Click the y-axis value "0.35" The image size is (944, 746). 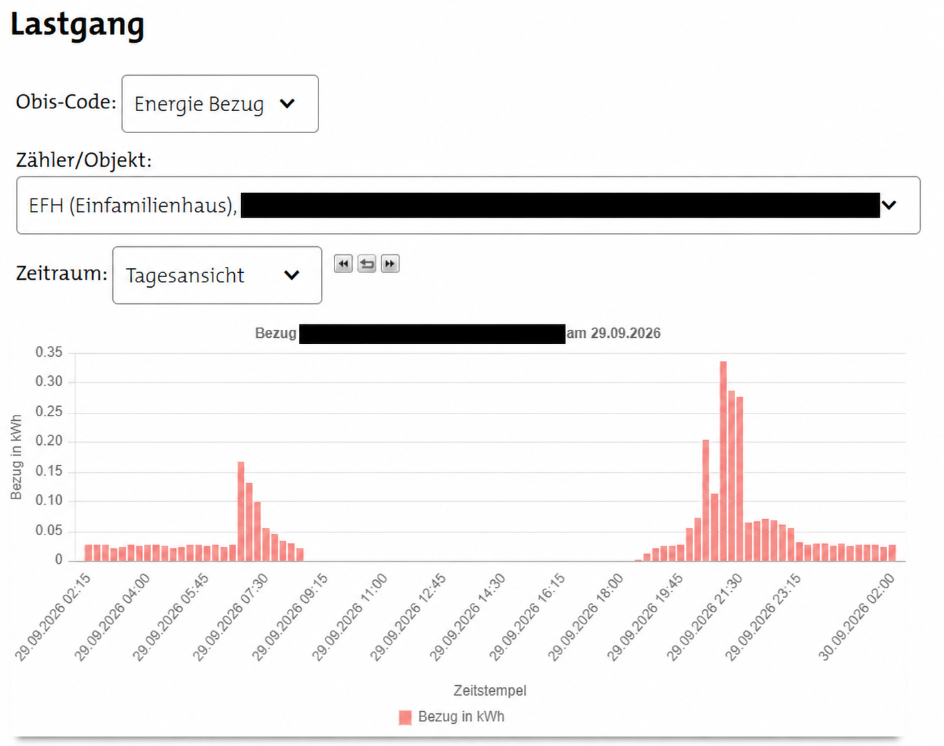point(49,352)
